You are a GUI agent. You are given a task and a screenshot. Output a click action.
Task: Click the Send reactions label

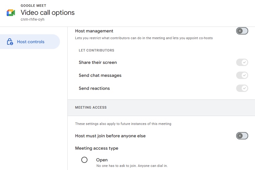click(x=94, y=88)
